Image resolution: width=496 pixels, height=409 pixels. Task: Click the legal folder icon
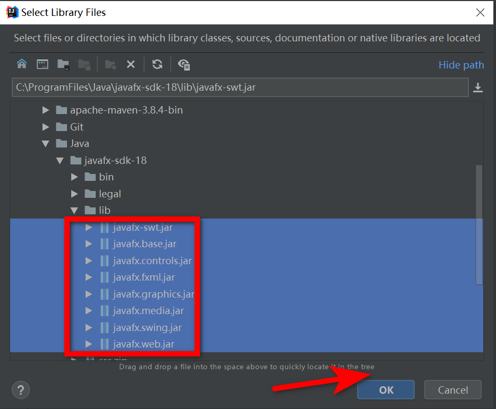(90, 194)
